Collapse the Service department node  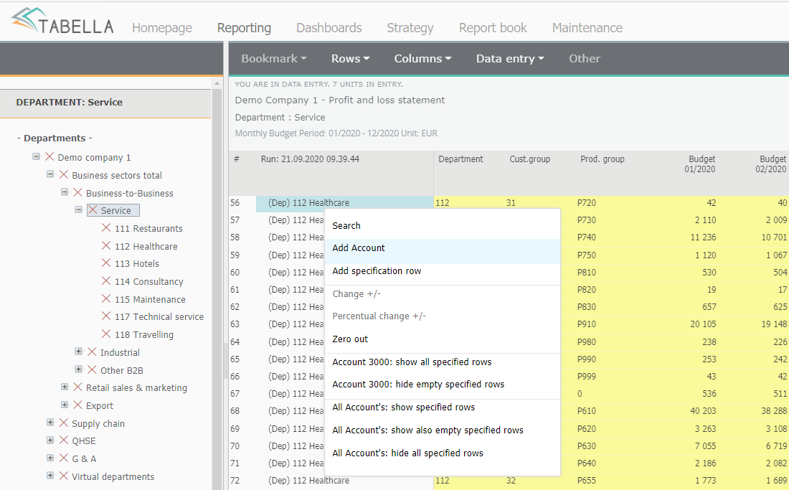pos(78,209)
